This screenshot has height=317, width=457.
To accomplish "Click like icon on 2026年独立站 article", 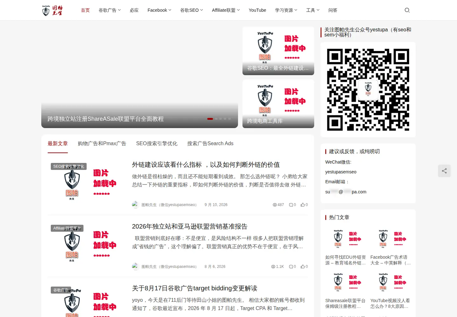I will click(x=303, y=267).
